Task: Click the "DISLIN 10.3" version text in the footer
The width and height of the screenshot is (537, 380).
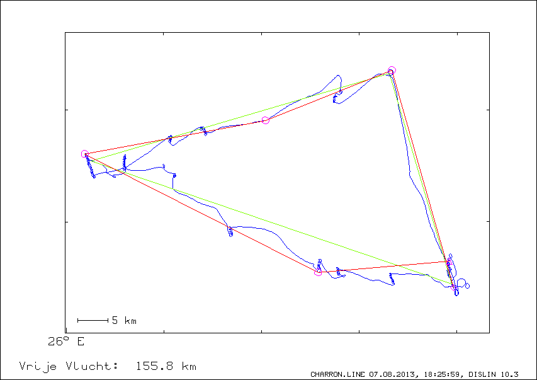Action: pyautogui.click(x=494, y=374)
